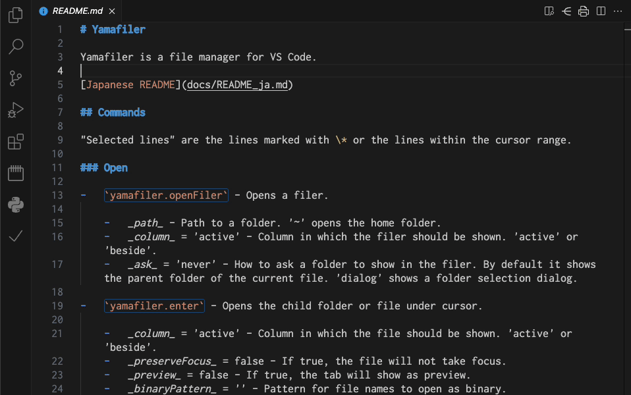
Task: Click the '_preview_' parameter text
Action: [154, 375]
